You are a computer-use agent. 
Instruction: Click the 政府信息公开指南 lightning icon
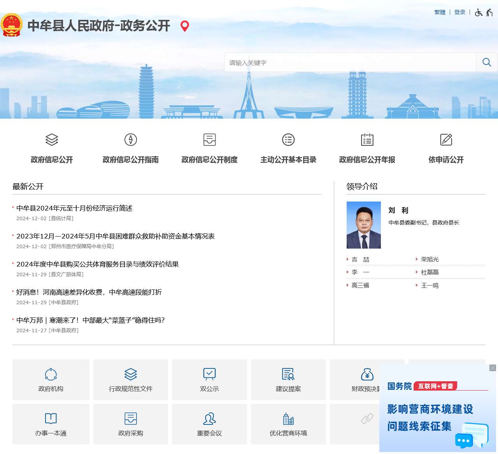130,140
